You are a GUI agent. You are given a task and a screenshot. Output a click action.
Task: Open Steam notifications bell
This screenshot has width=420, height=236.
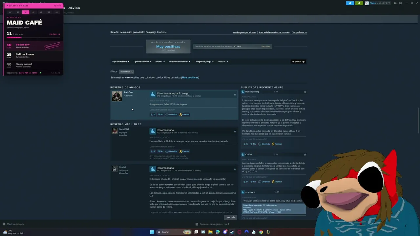(x=359, y=3)
